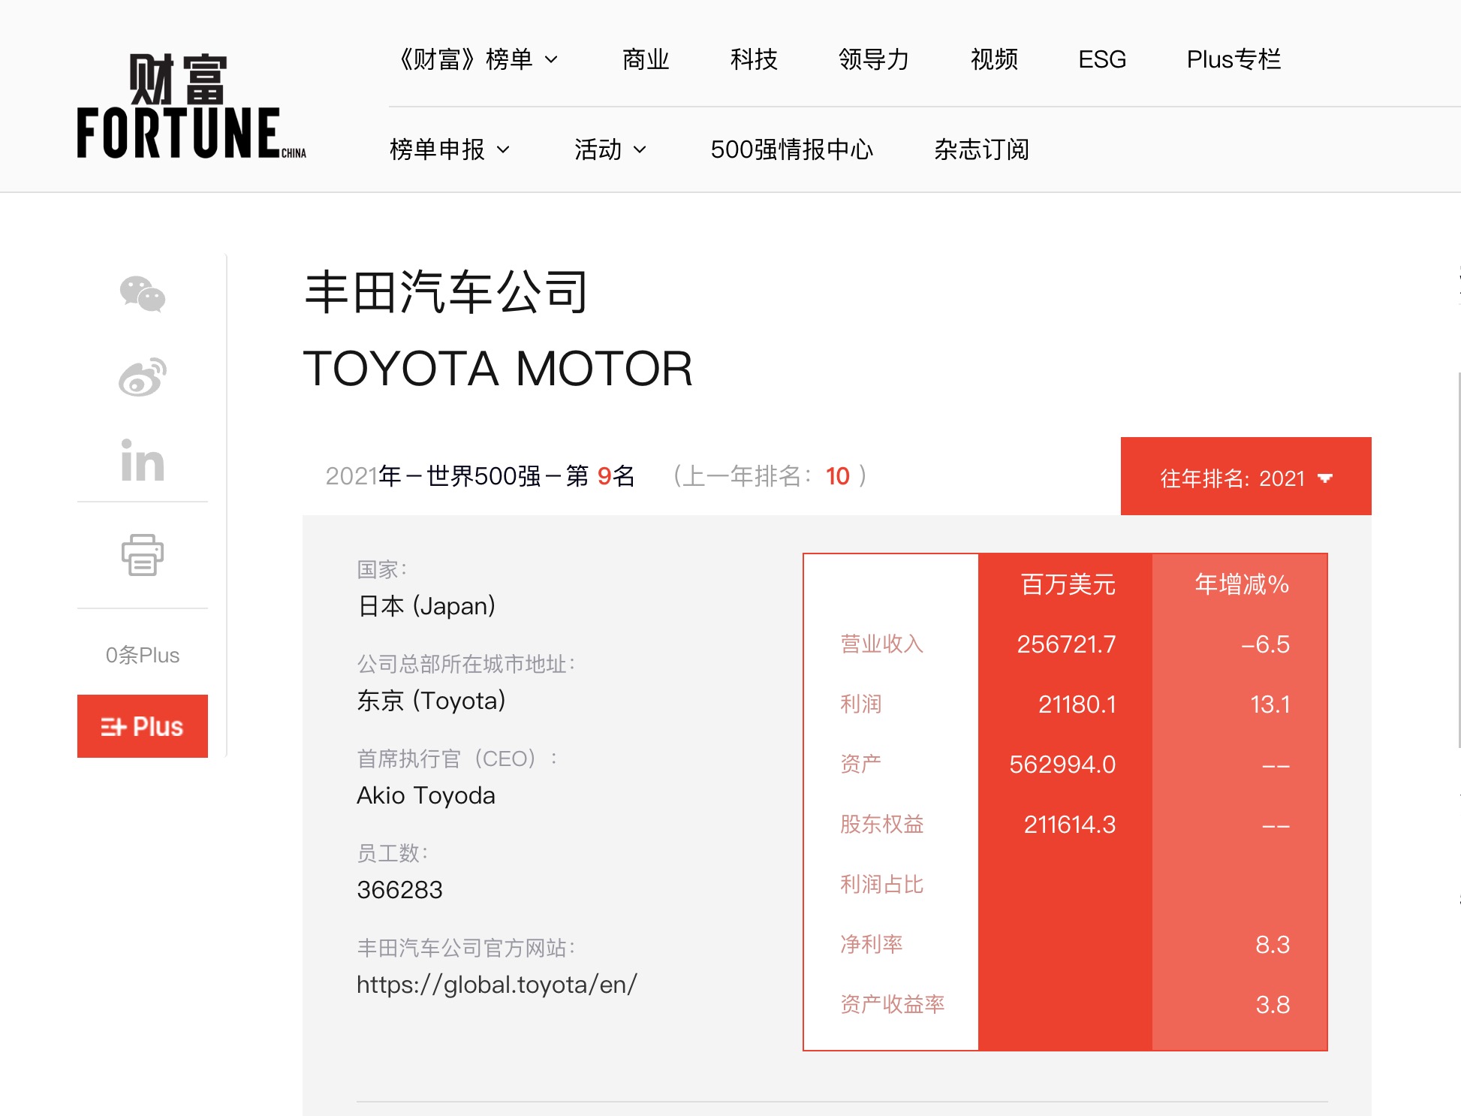Viewport: 1461px width, 1116px height.
Task: Go to 领导力 section
Action: tap(873, 59)
